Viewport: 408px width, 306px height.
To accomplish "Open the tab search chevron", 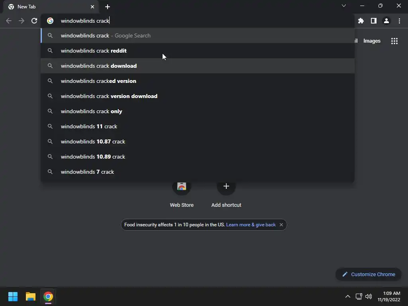I will (x=344, y=6).
